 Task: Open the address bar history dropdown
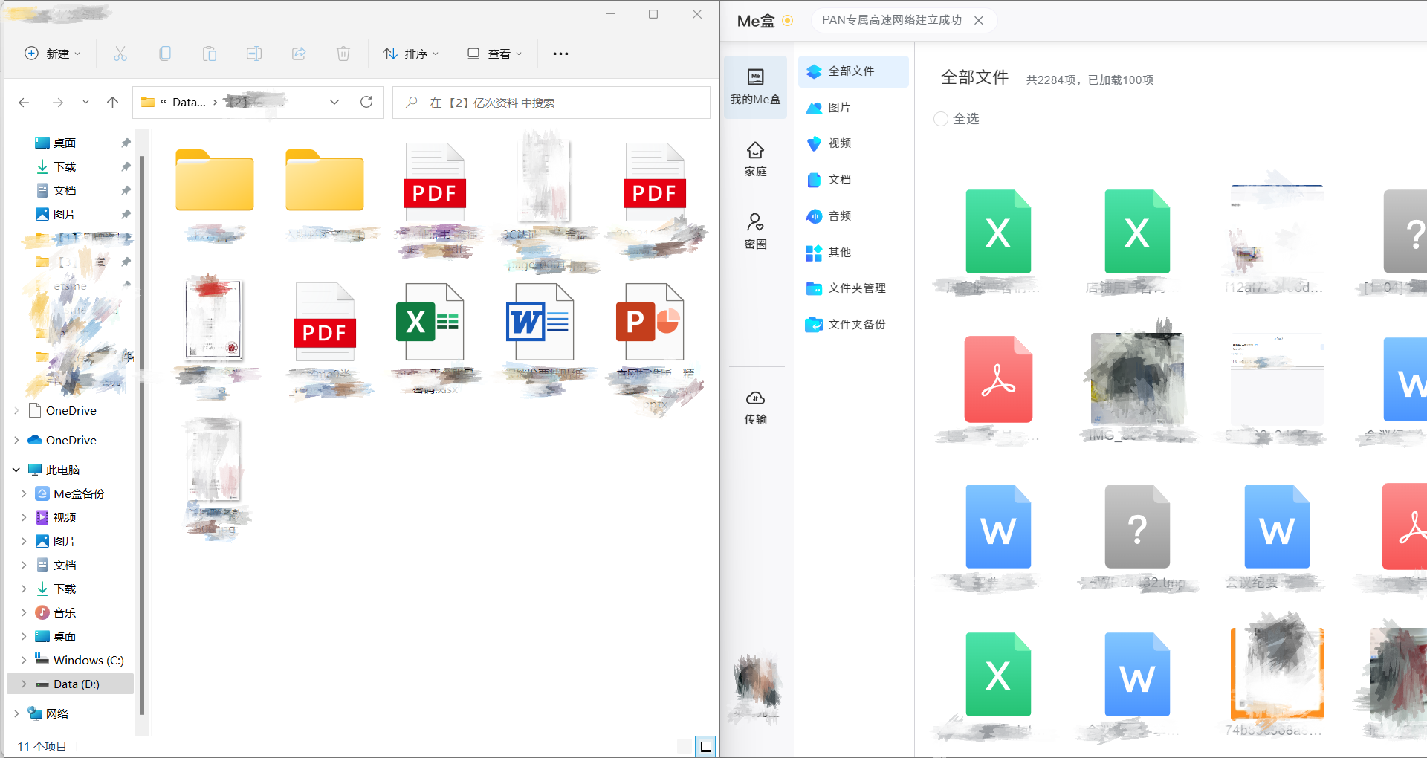click(334, 102)
